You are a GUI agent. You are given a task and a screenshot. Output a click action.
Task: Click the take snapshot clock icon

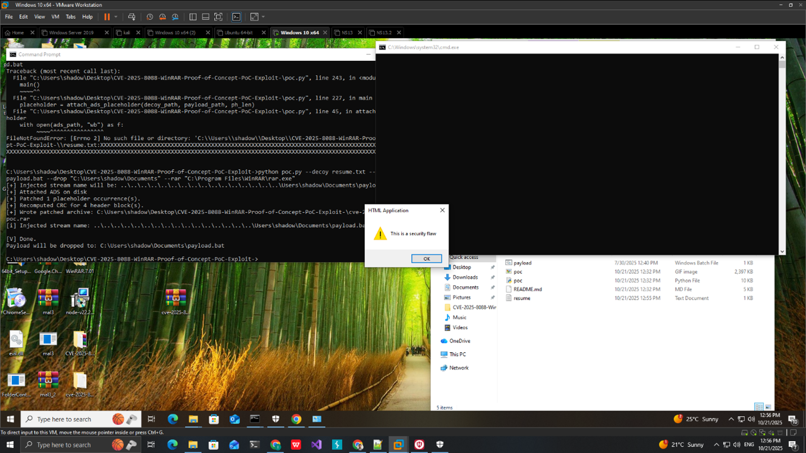pos(150,17)
